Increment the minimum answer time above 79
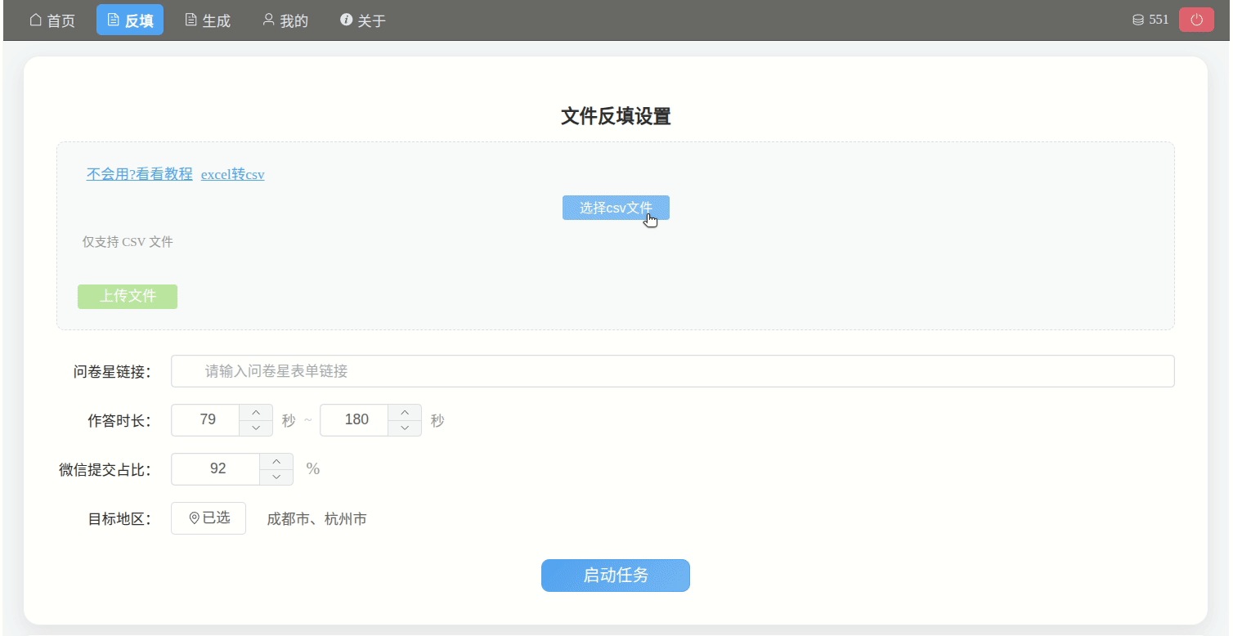This screenshot has width=1233, height=636. 254,413
